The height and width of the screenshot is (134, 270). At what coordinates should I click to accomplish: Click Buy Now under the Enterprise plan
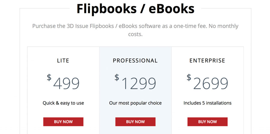coord(208,122)
